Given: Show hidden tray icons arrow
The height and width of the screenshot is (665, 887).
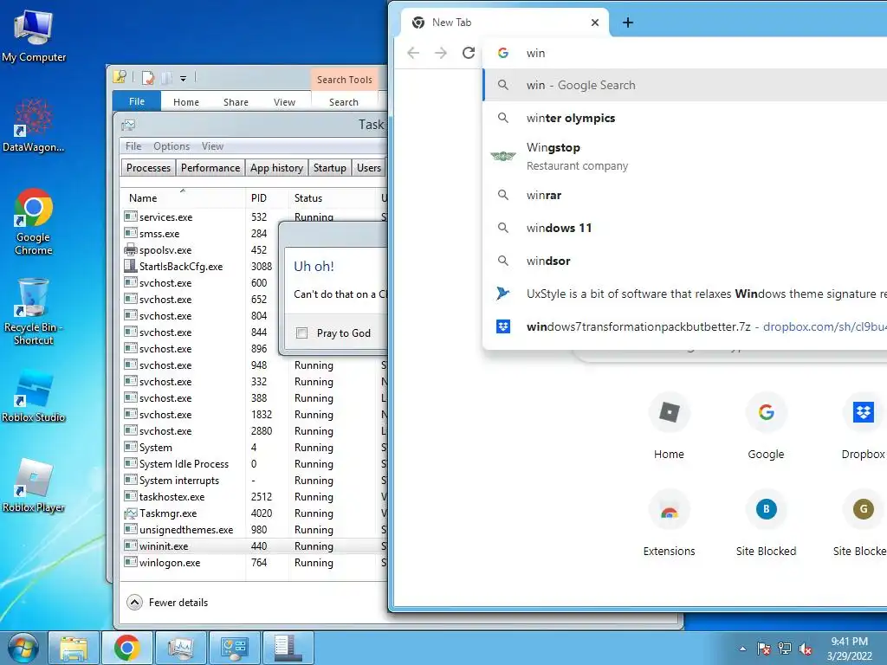Looking at the screenshot, I should pyautogui.click(x=742, y=649).
